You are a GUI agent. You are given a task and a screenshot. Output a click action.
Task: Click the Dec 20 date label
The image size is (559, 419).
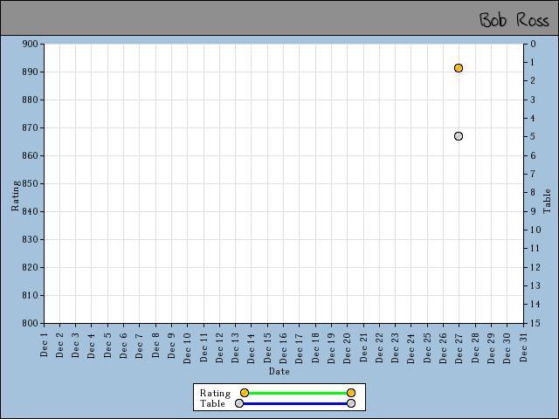click(347, 347)
